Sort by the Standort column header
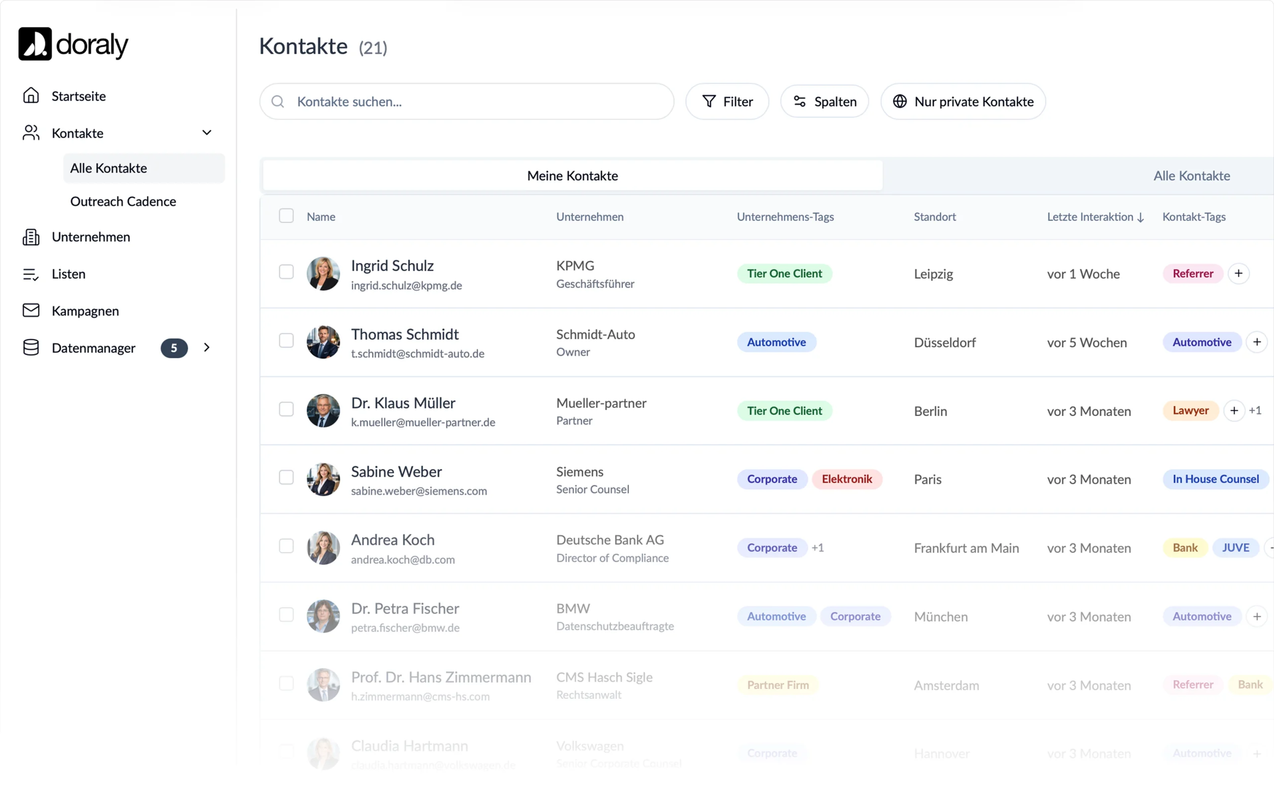Screen dimensions: 1274x786 (x=935, y=217)
